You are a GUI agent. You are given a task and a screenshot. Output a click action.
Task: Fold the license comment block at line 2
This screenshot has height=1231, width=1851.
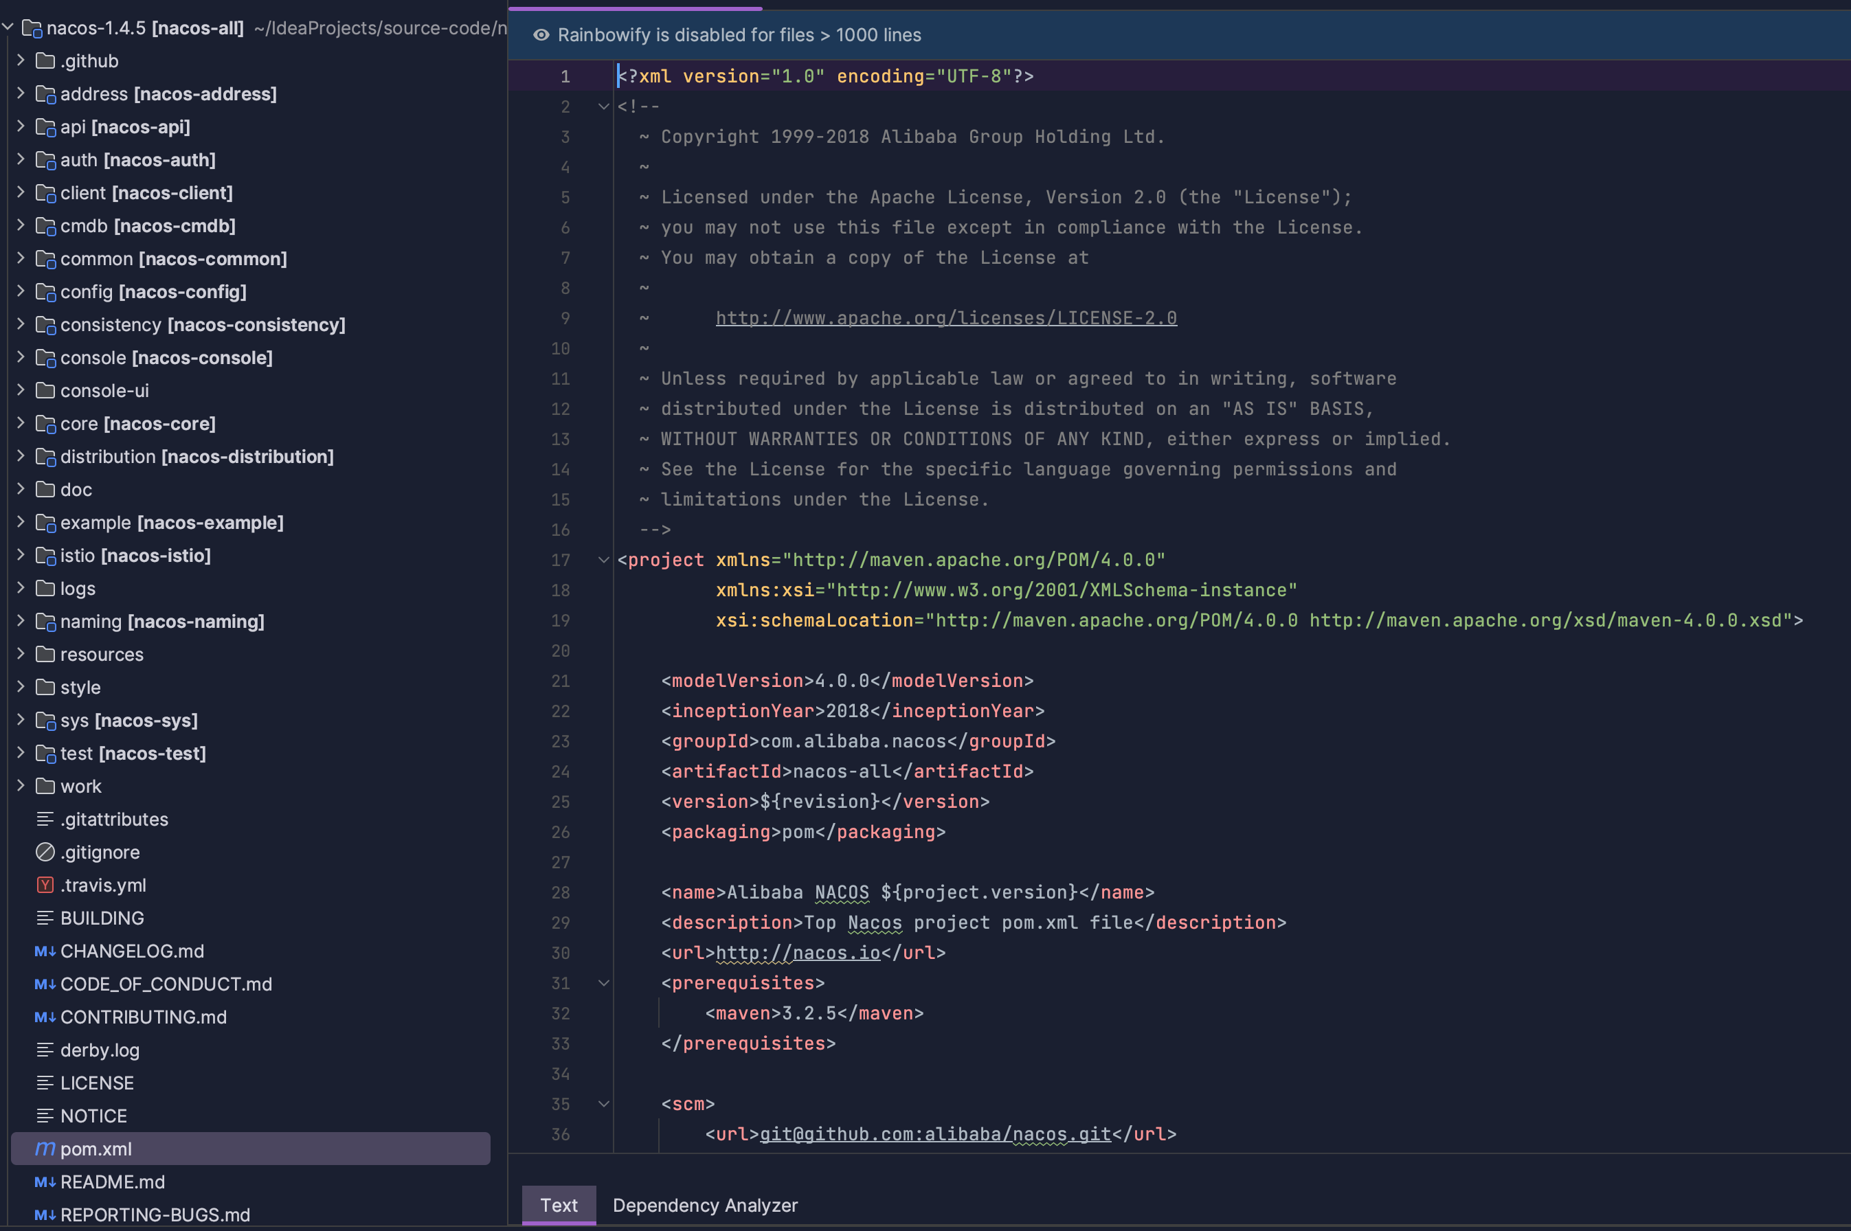604,106
